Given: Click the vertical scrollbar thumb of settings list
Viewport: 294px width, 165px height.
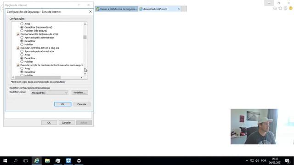Looking at the screenshot, I should click(x=85, y=38).
